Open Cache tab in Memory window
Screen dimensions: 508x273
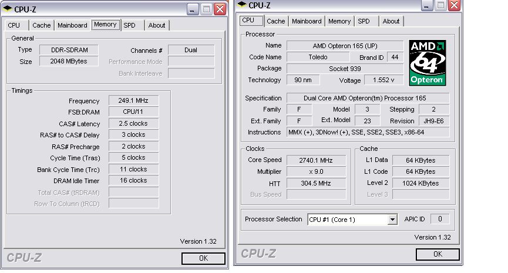pos(42,25)
